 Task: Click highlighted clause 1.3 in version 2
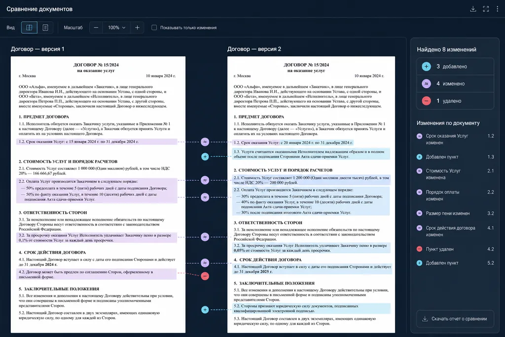click(311, 154)
